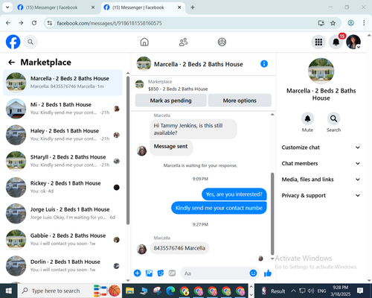Go back in browser history
Viewport: 372px width, 298px height.
tap(8, 23)
